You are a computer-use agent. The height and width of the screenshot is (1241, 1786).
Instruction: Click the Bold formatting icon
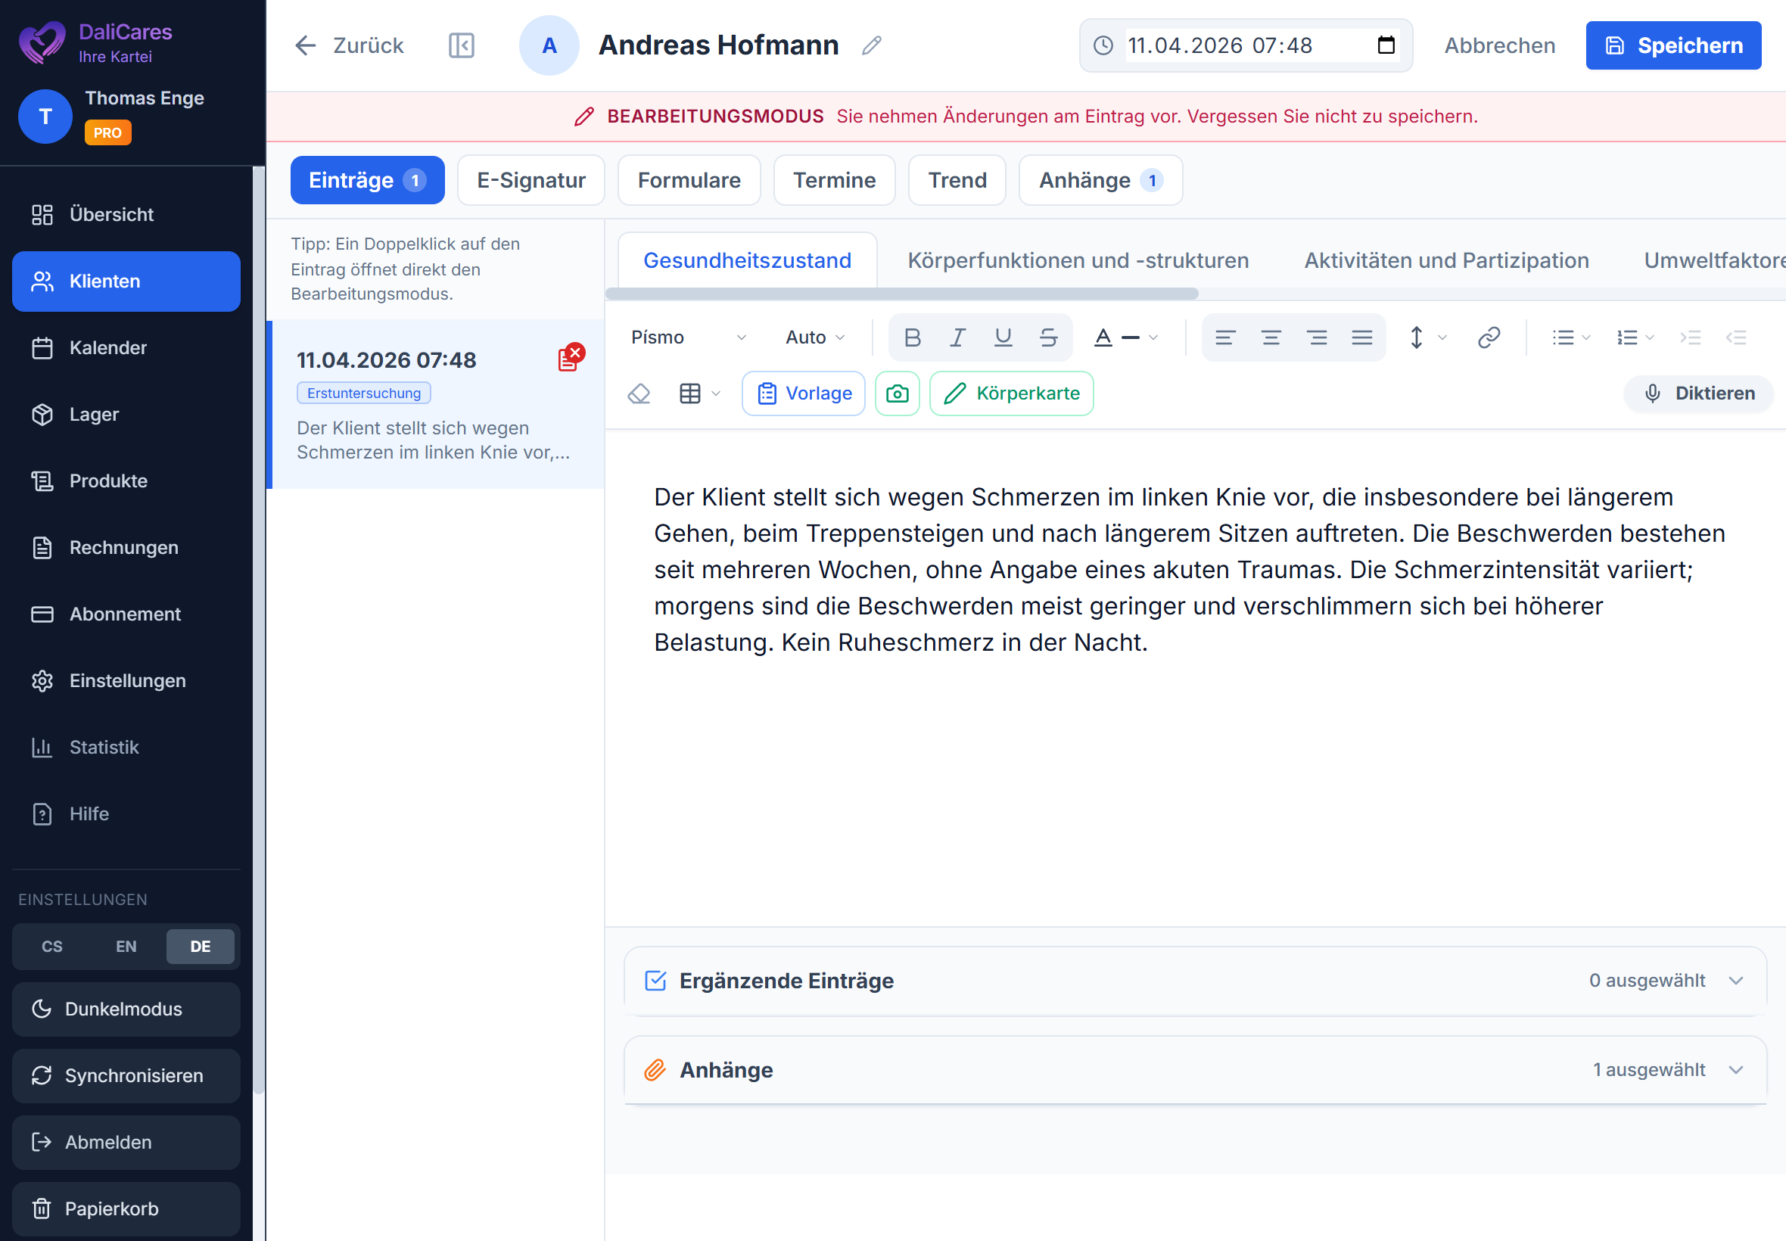tap(912, 337)
